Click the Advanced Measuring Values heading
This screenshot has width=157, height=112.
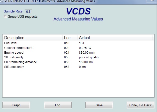[78, 19]
